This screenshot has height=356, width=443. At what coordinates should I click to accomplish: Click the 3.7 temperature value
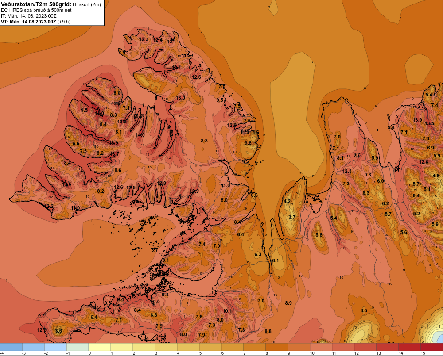click(x=292, y=217)
